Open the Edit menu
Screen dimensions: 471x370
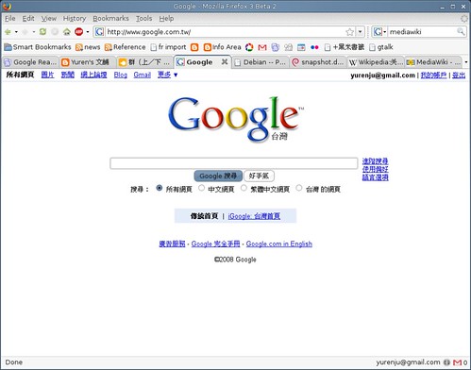click(x=28, y=19)
